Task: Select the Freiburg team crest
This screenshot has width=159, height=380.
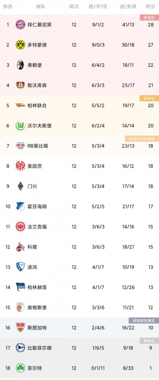Action: point(20,65)
